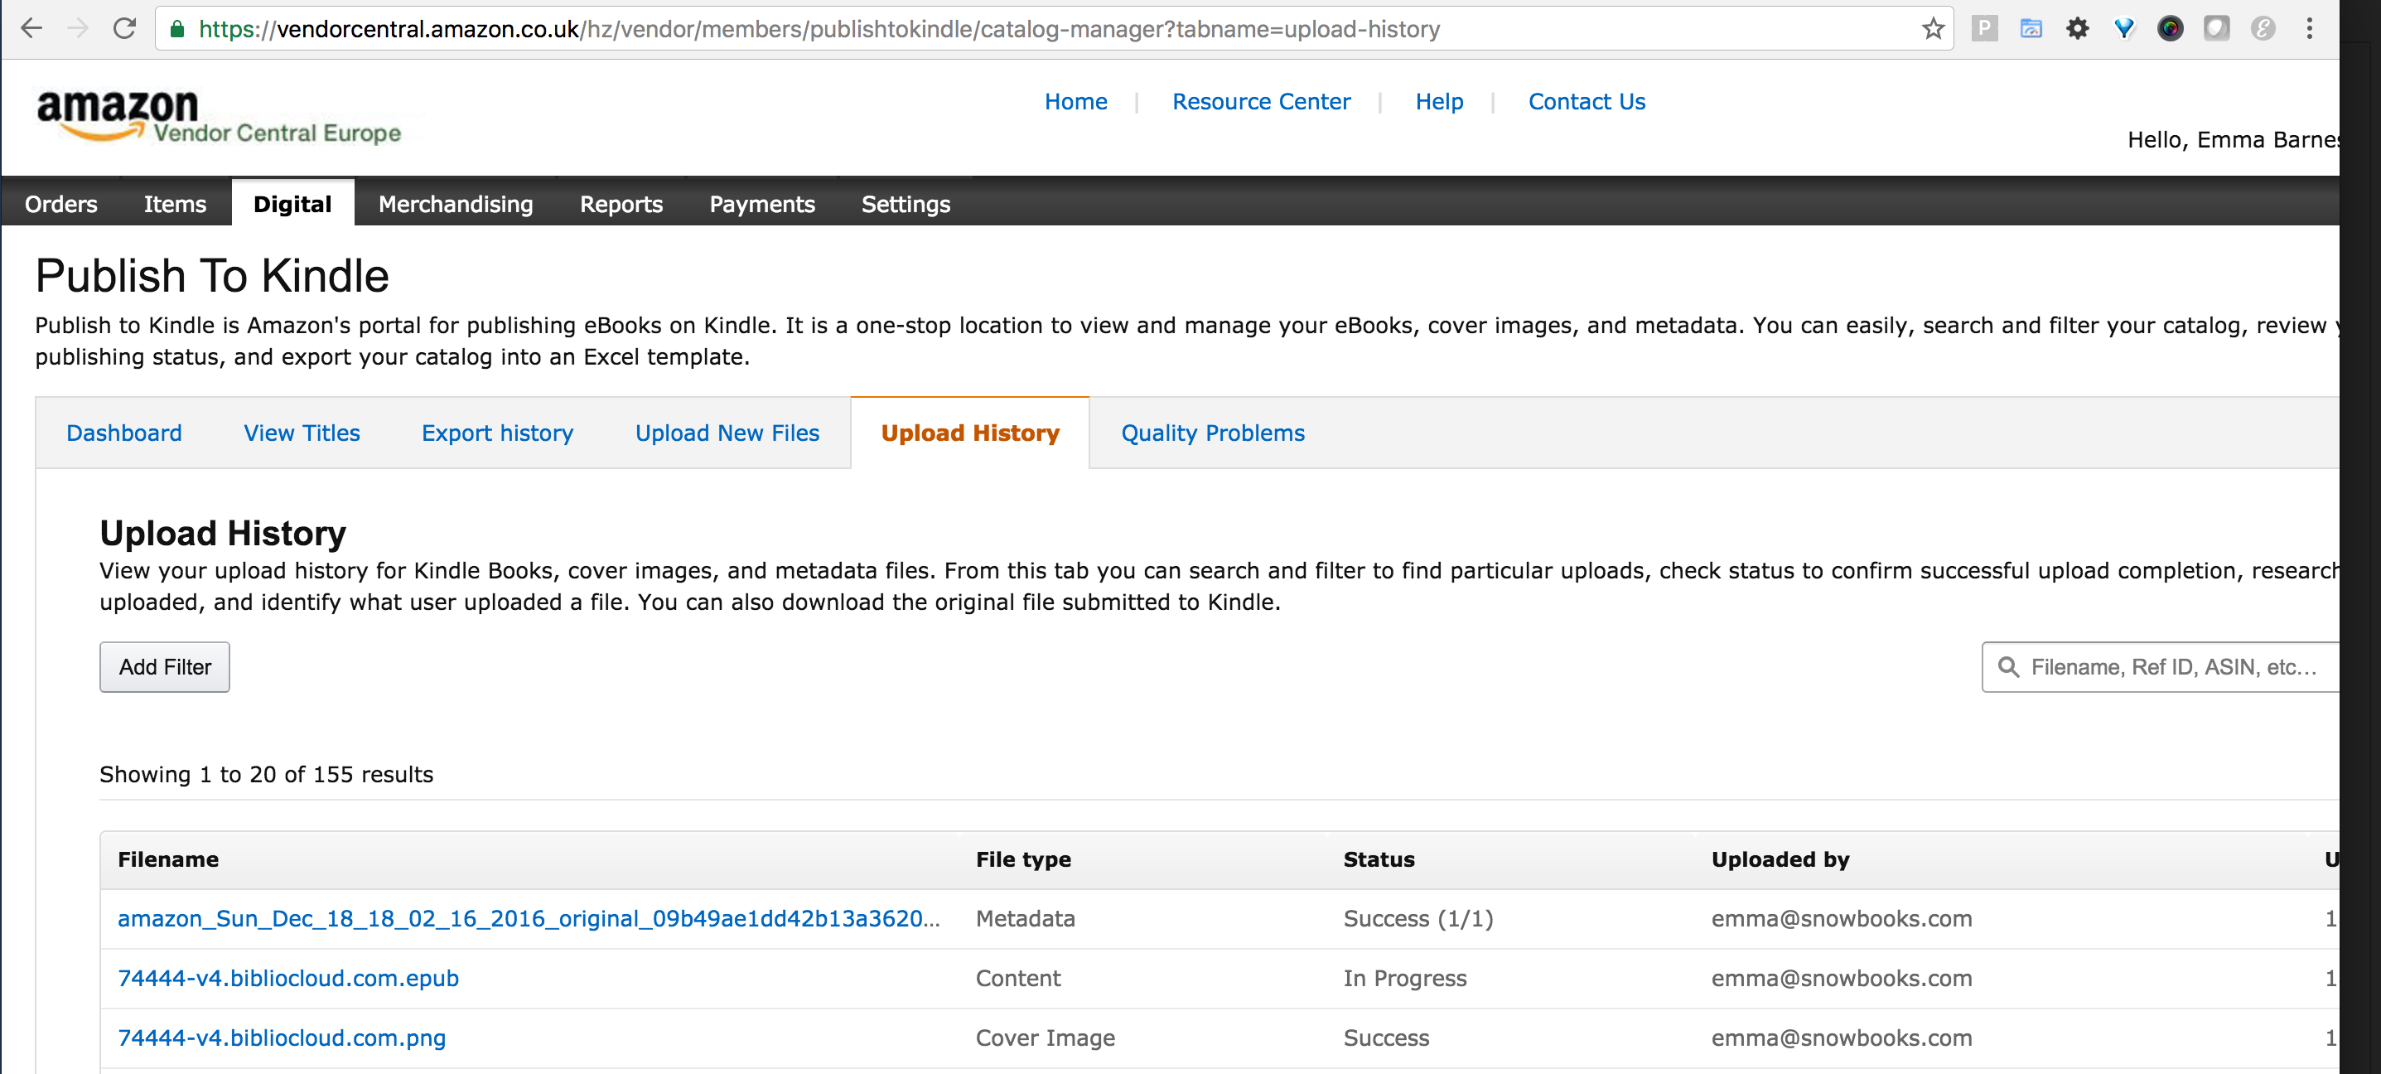Click the Resource Center link
Viewport: 2381px width, 1074px height.
1261,102
